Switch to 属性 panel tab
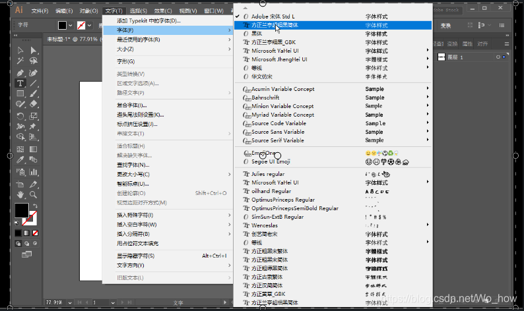Screen dimensions: 524x311 467,43
